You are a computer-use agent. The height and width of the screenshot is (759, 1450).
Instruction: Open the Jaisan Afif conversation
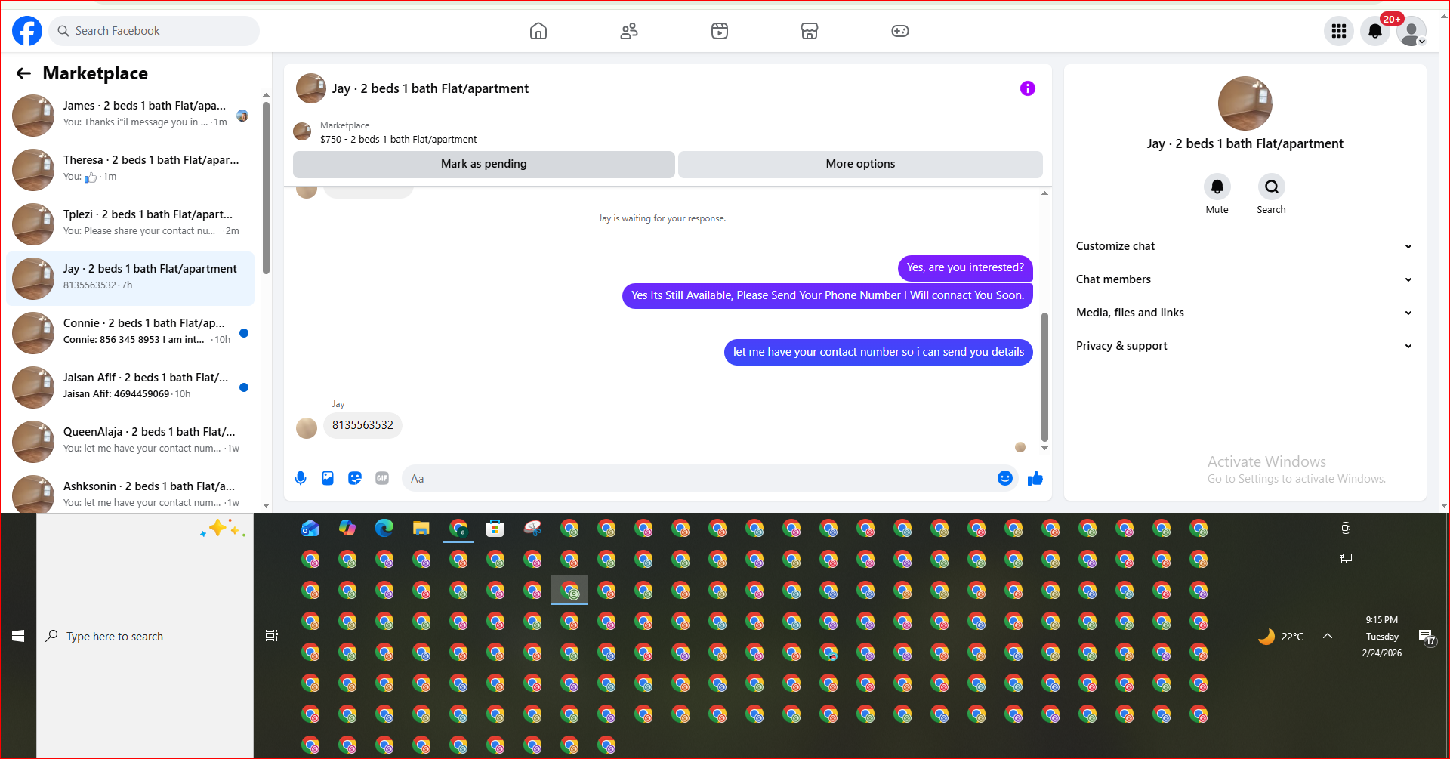point(131,387)
